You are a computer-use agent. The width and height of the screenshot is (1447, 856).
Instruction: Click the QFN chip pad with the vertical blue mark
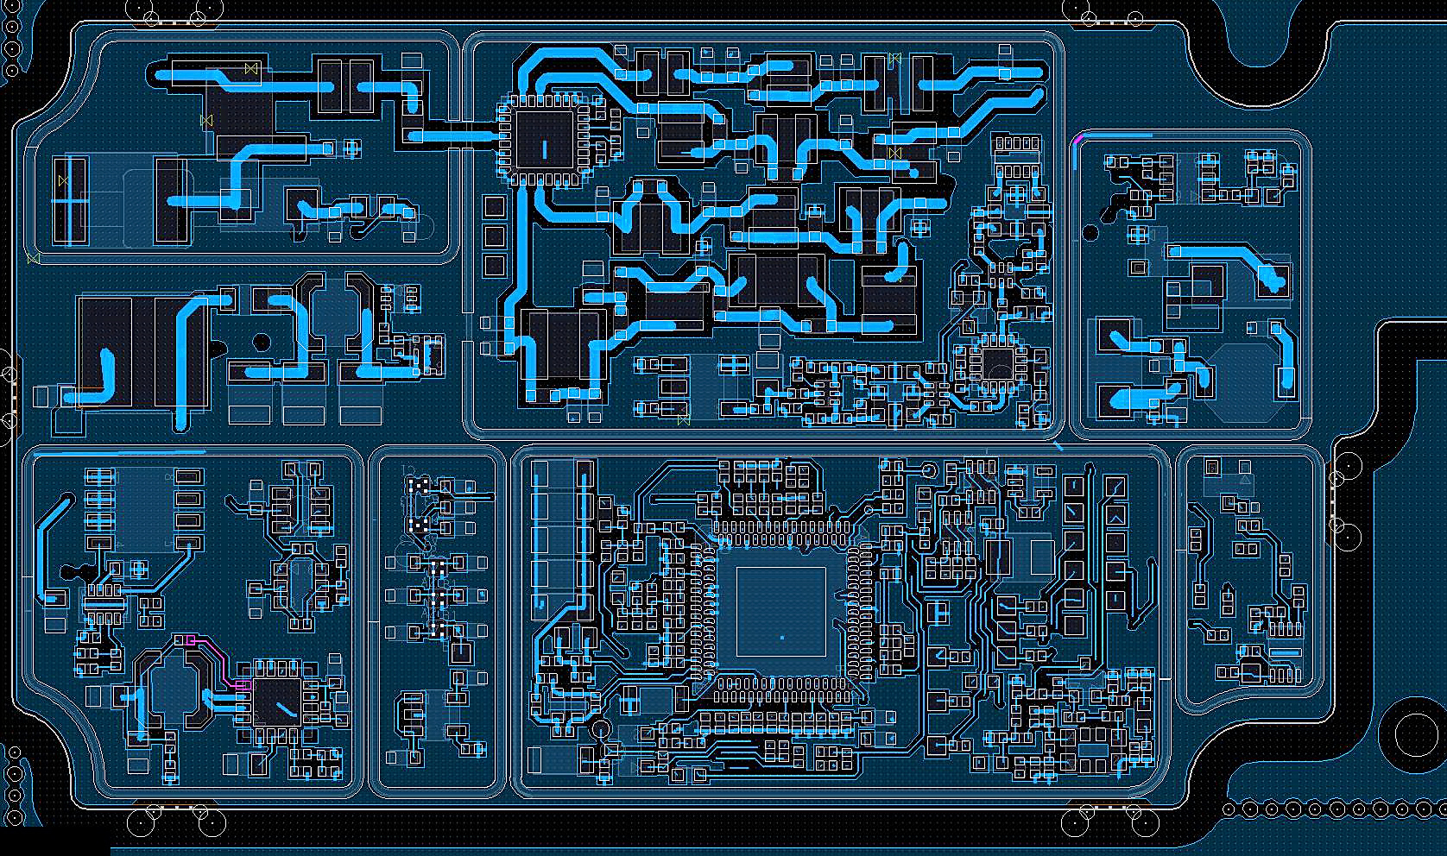545,140
